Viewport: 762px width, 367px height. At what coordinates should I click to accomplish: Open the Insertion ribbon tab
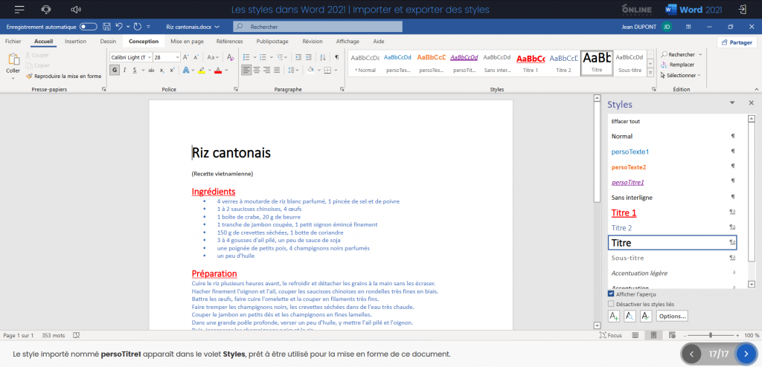click(x=75, y=42)
